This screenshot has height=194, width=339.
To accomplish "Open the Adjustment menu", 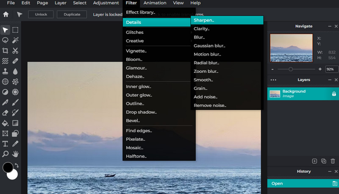I will (x=106, y=3).
